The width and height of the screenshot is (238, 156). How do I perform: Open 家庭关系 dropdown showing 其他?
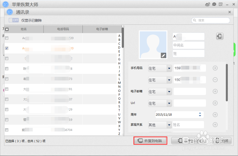(160, 125)
